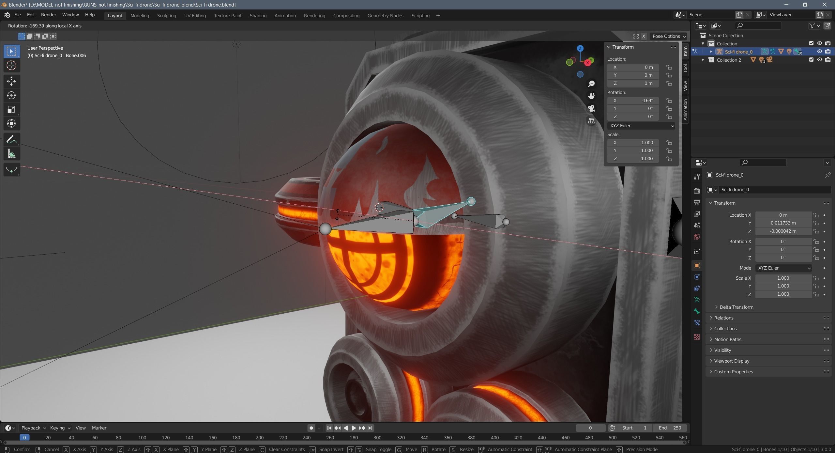Viewport: 835px width, 453px height.
Task: Click timeline End frame 250 field
Action: point(670,428)
